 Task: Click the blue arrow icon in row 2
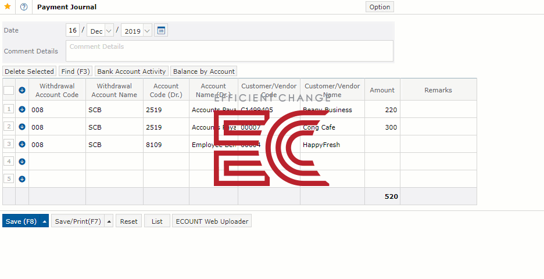coord(22,127)
